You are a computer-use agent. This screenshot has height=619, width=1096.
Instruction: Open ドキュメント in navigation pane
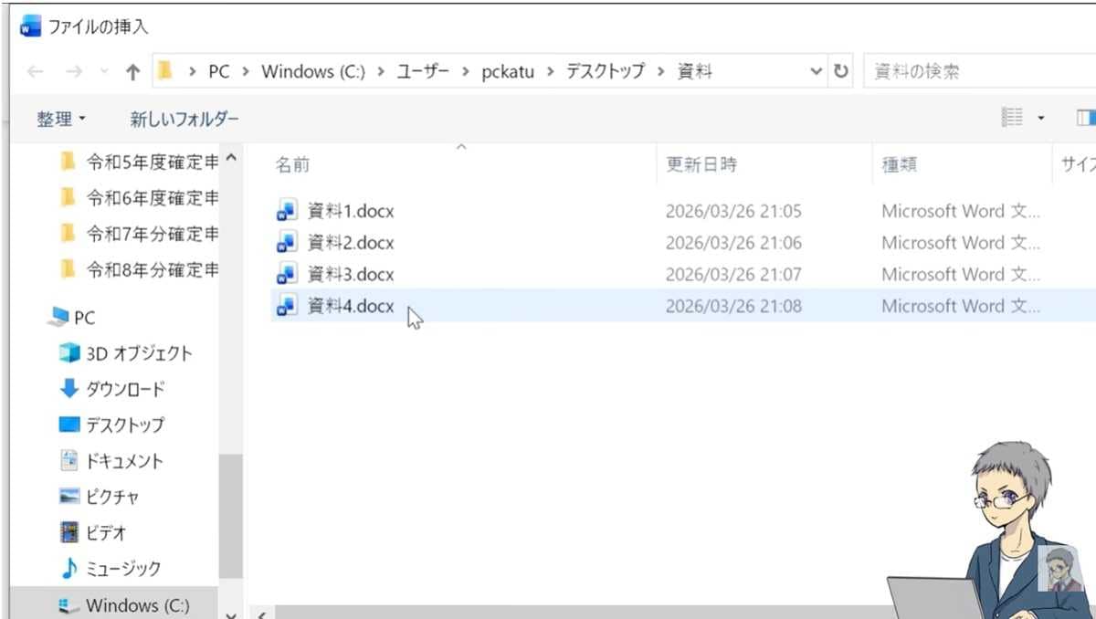pyautogui.click(x=111, y=461)
